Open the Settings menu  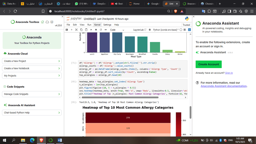107,25
